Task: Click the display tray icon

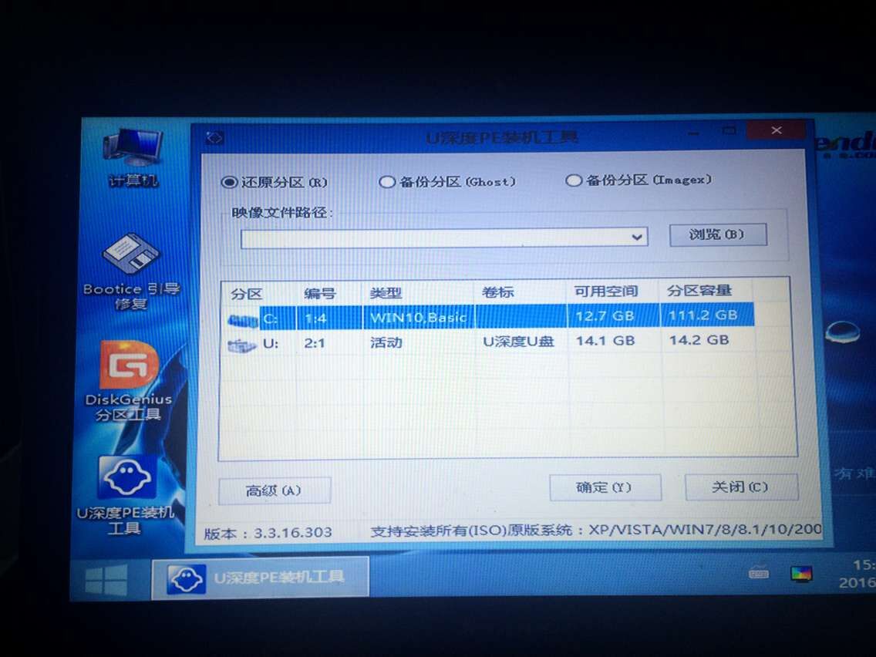Action: [801, 574]
